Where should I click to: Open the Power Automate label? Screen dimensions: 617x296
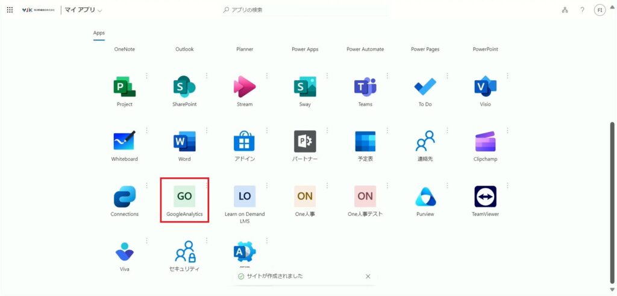pos(365,49)
